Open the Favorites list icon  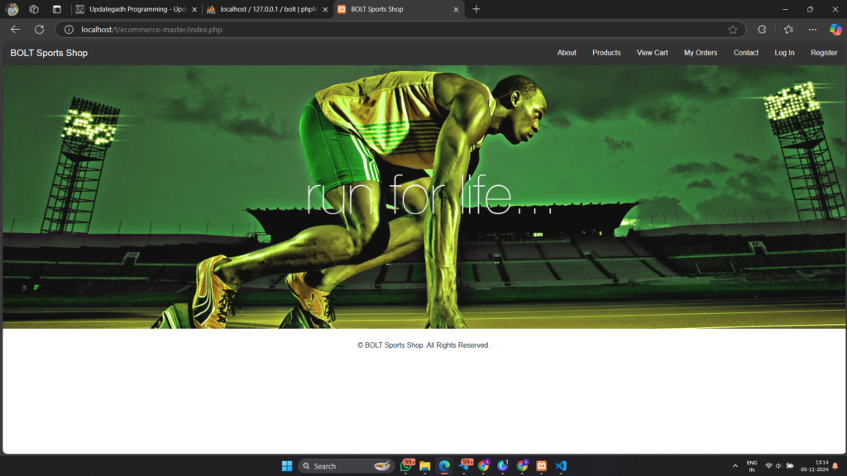pos(788,30)
